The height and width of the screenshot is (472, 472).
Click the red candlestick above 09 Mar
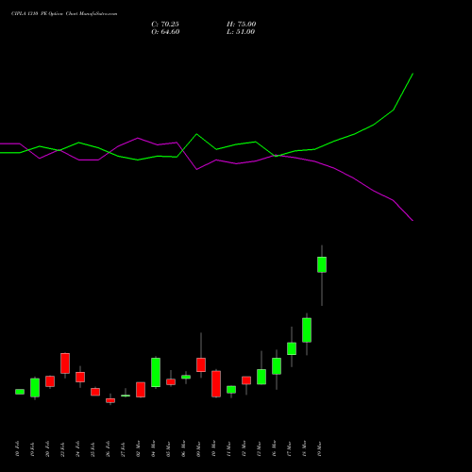coord(201,364)
